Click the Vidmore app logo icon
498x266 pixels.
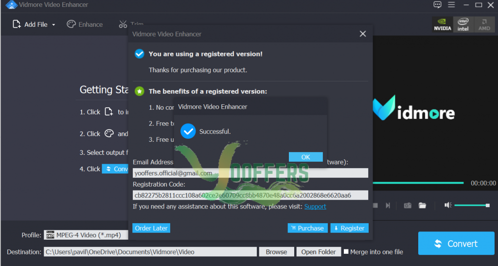click(x=11, y=5)
